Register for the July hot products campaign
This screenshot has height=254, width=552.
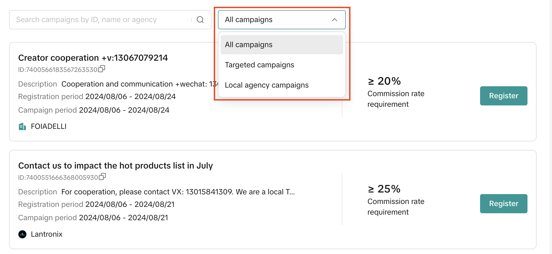[504, 204]
